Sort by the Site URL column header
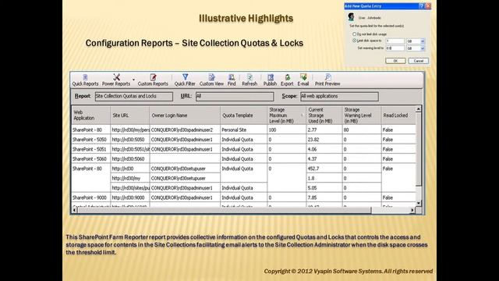499x281 pixels. (x=130, y=116)
